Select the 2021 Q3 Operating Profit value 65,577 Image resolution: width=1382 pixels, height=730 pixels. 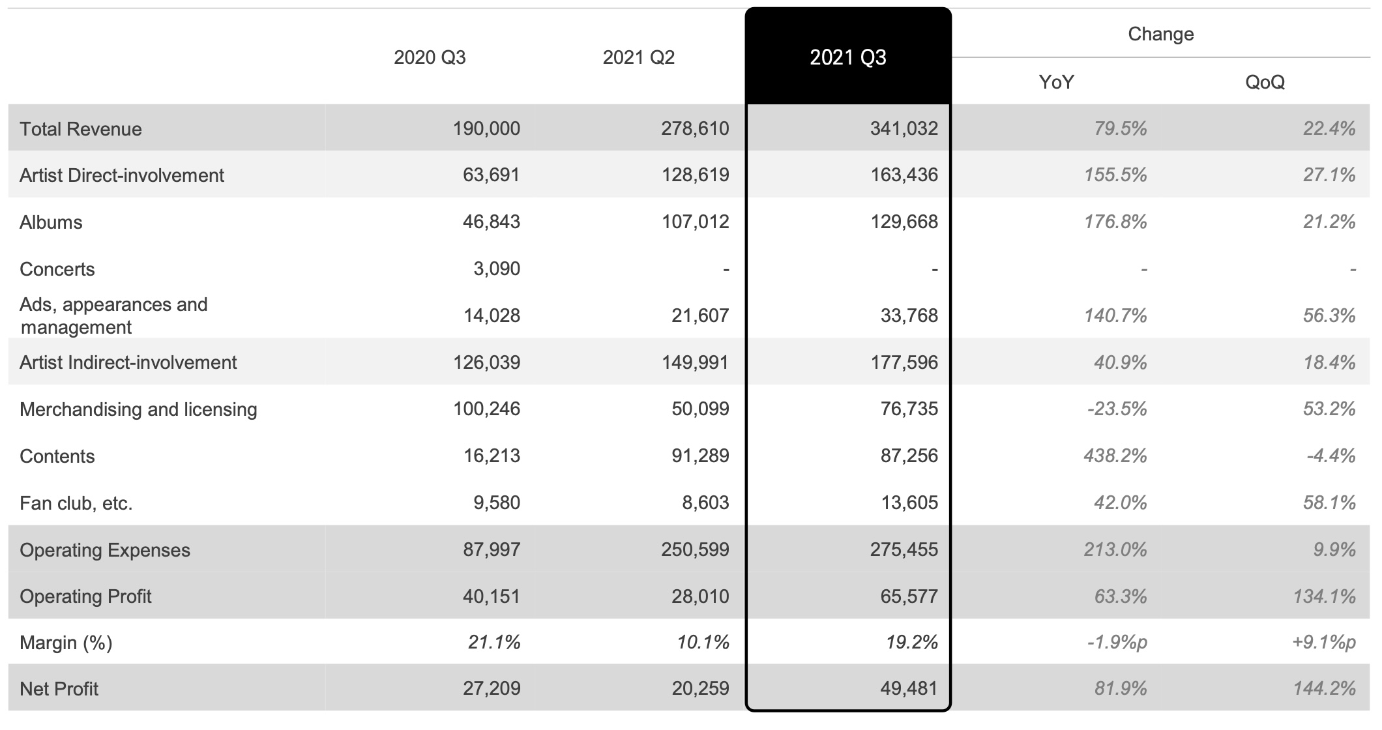(909, 596)
